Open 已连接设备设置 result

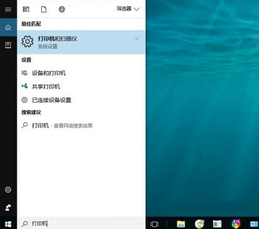(x=81, y=100)
